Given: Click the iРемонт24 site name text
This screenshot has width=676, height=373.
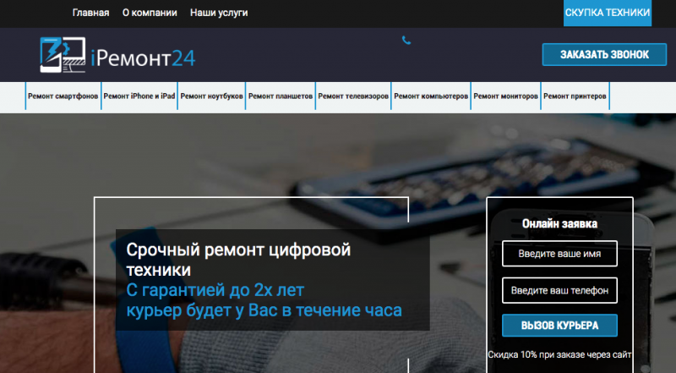Looking at the screenshot, I should click(143, 58).
